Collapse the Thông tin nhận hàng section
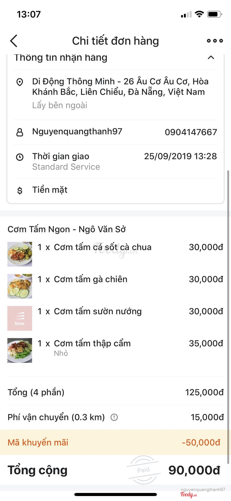This screenshot has width=231, height=501. pos(211,57)
